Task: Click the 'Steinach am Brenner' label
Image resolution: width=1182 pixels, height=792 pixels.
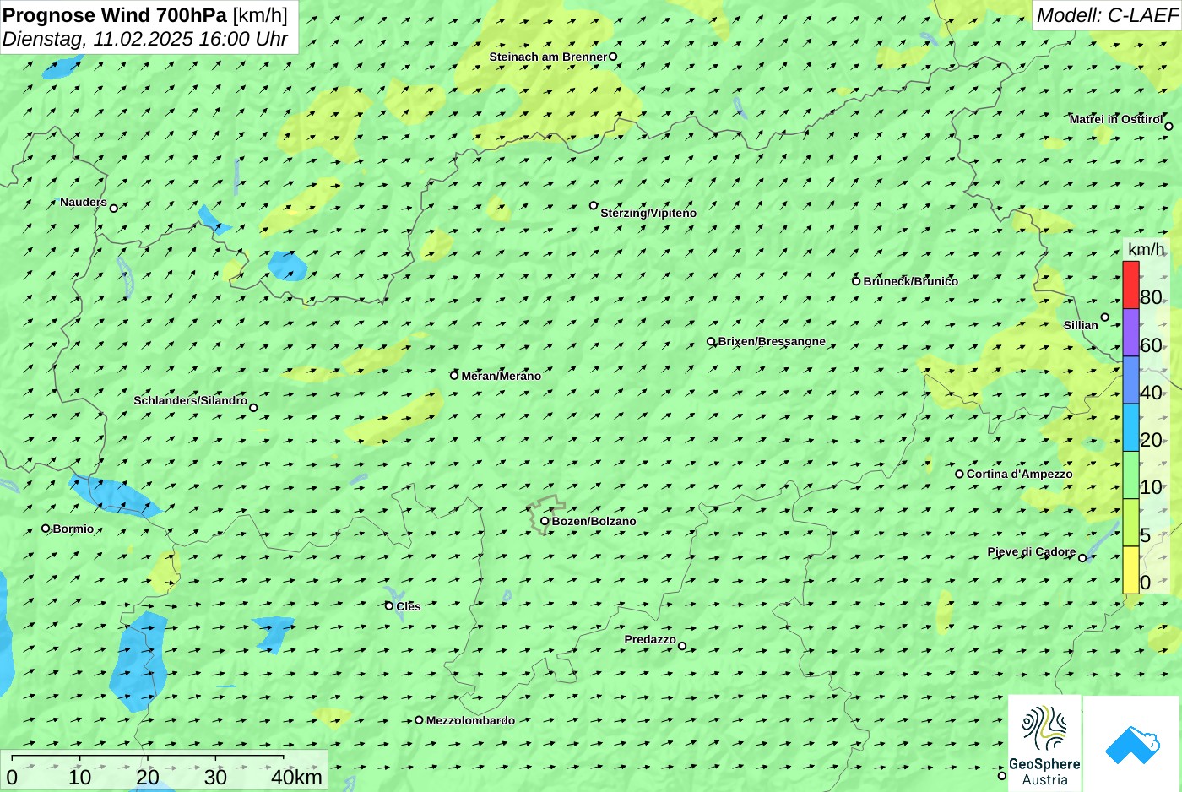Action: (x=548, y=57)
